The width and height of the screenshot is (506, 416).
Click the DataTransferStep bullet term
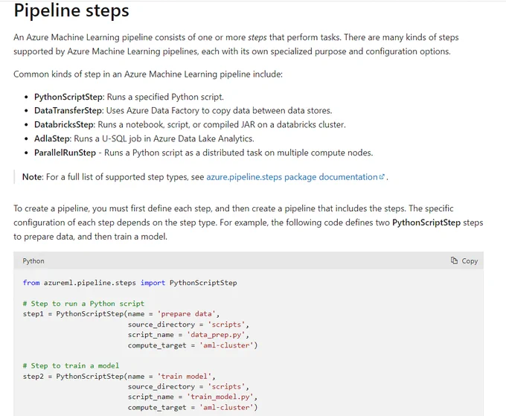coord(68,111)
